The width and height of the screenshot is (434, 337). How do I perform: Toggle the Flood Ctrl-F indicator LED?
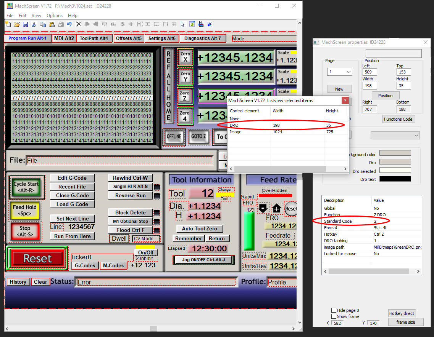156,230
